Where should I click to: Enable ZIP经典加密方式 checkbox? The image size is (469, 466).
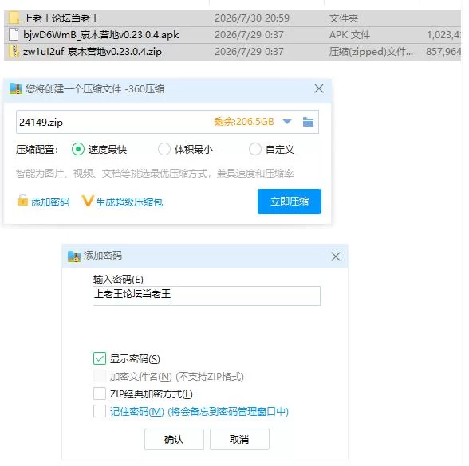(x=100, y=394)
